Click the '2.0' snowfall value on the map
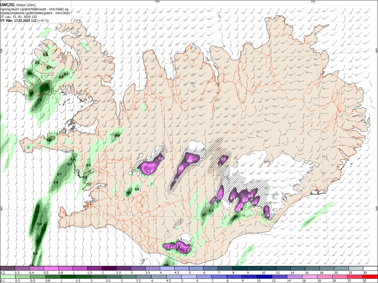 [x=170, y=247]
